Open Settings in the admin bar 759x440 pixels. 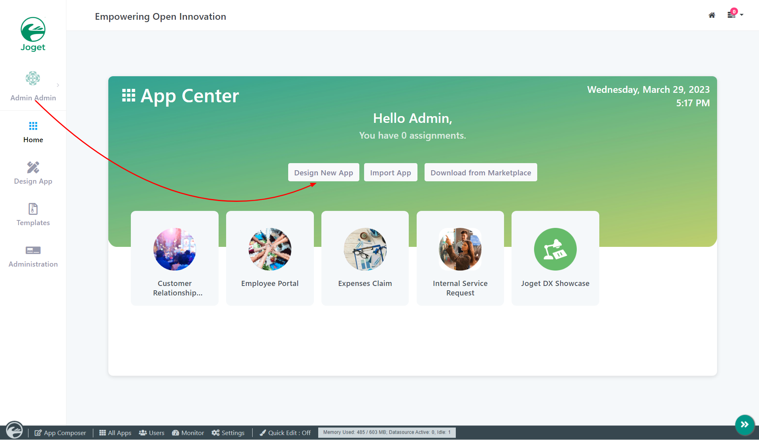[228, 433]
